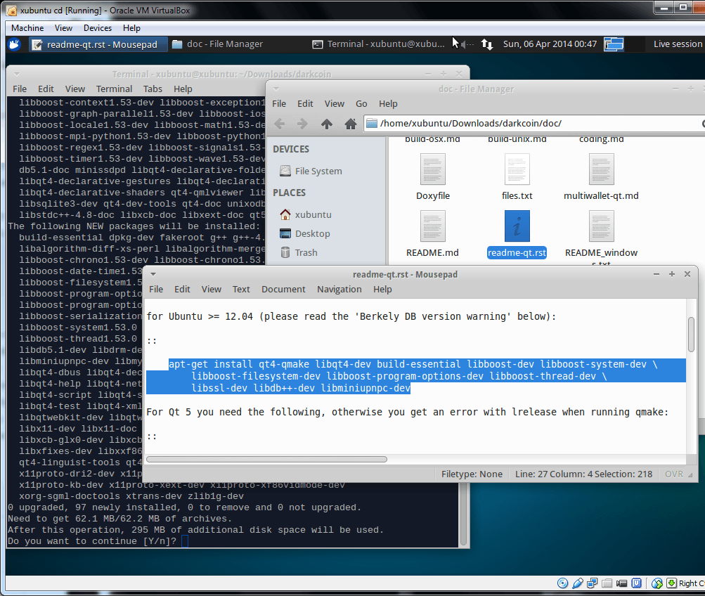The image size is (705, 596).
Task: Open Mousepad Document menu
Action: pos(283,290)
